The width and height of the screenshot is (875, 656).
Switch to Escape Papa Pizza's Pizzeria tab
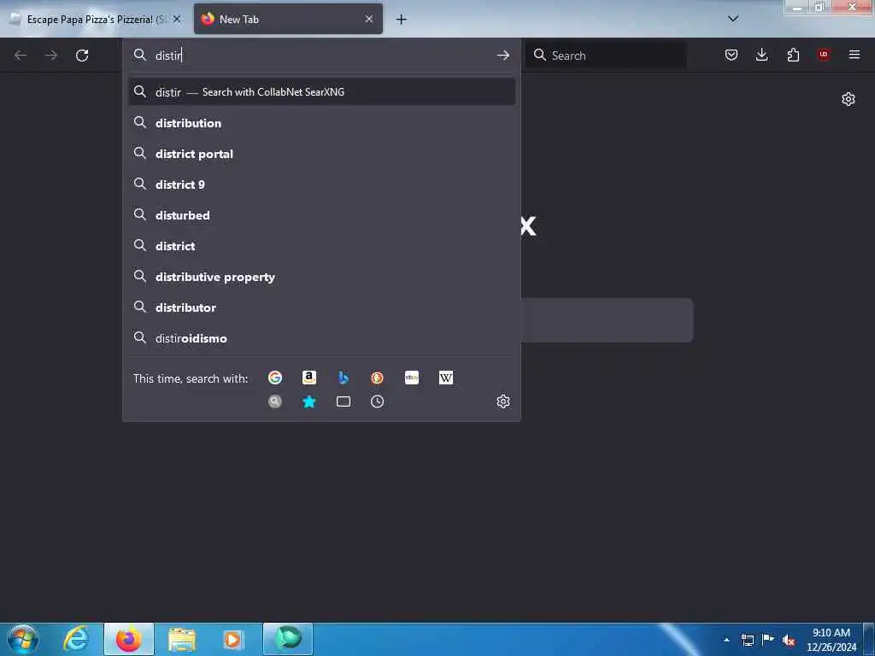pos(95,19)
